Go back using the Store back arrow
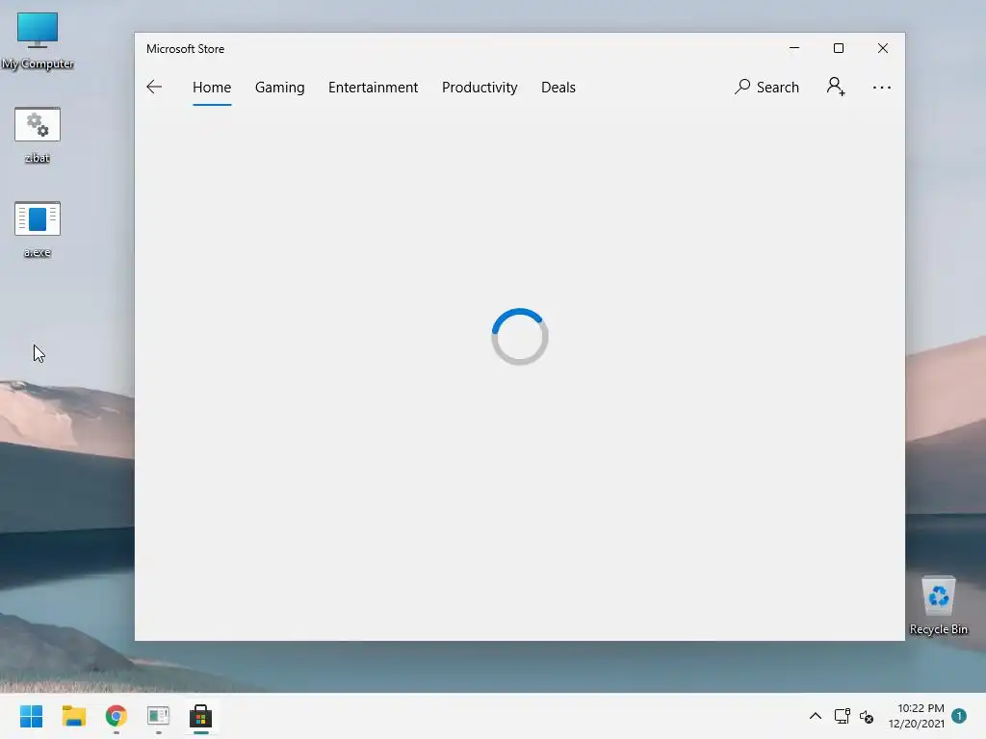The height and width of the screenshot is (739, 986). tap(154, 87)
